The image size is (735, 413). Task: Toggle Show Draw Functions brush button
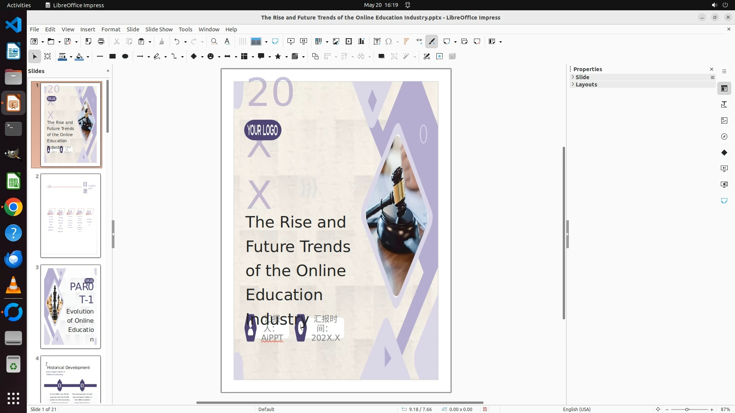tap(432, 41)
